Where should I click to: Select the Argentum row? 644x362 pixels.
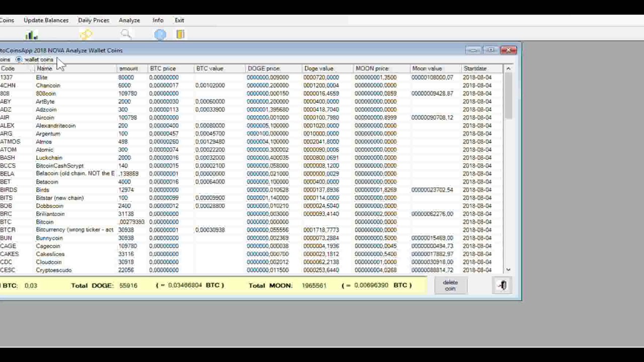point(252,134)
